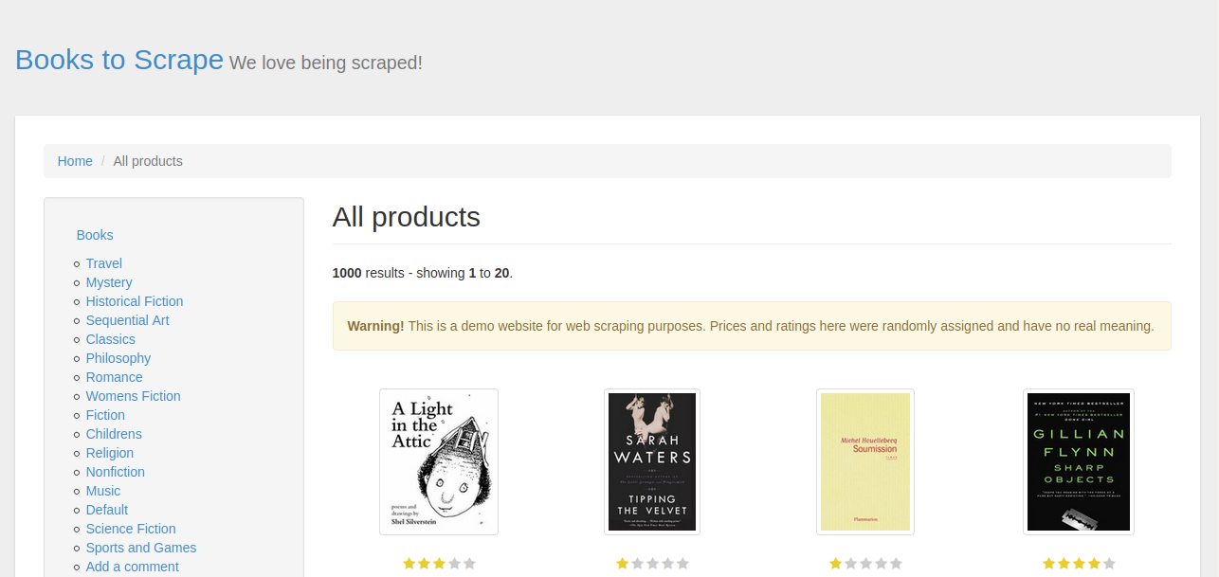Open the Tipping the Velvet cover

pos(652,461)
